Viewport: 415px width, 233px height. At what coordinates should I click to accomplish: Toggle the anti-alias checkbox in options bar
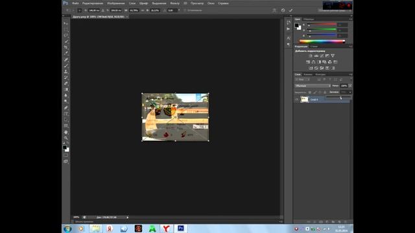pos(185,10)
